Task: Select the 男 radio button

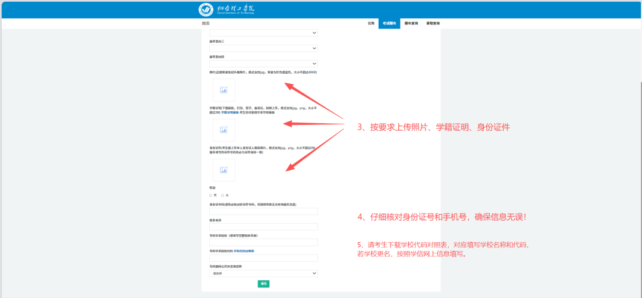Action: click(x=210, y=195)
